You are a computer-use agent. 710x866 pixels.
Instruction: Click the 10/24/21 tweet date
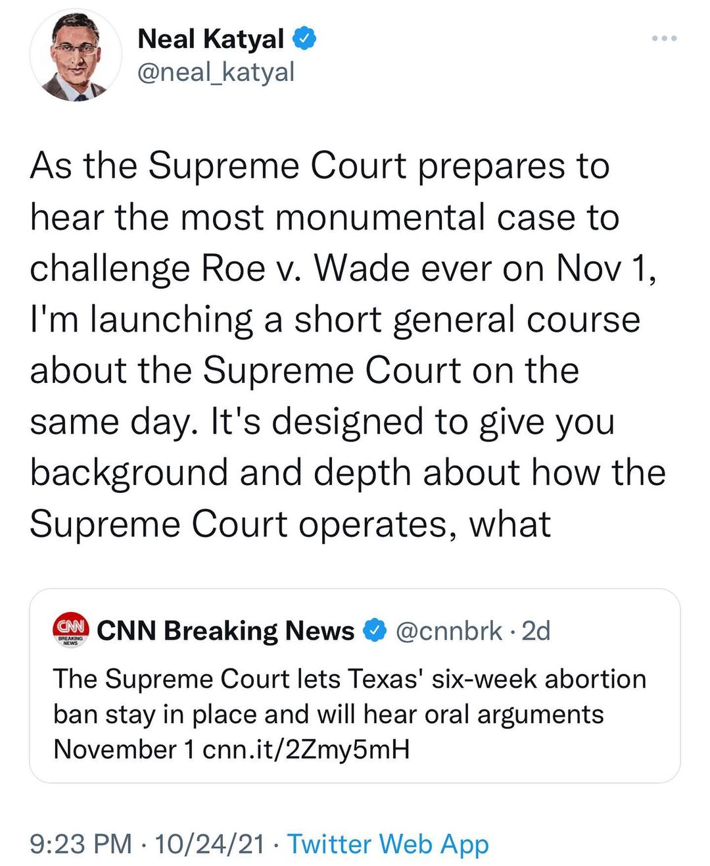(209, 844)
